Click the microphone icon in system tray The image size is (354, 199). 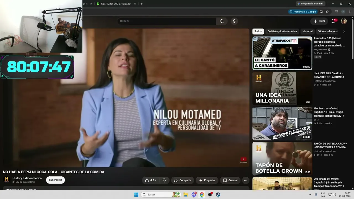(x=316, y=195)
